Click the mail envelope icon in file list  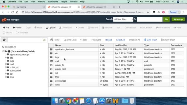(51, 61)
